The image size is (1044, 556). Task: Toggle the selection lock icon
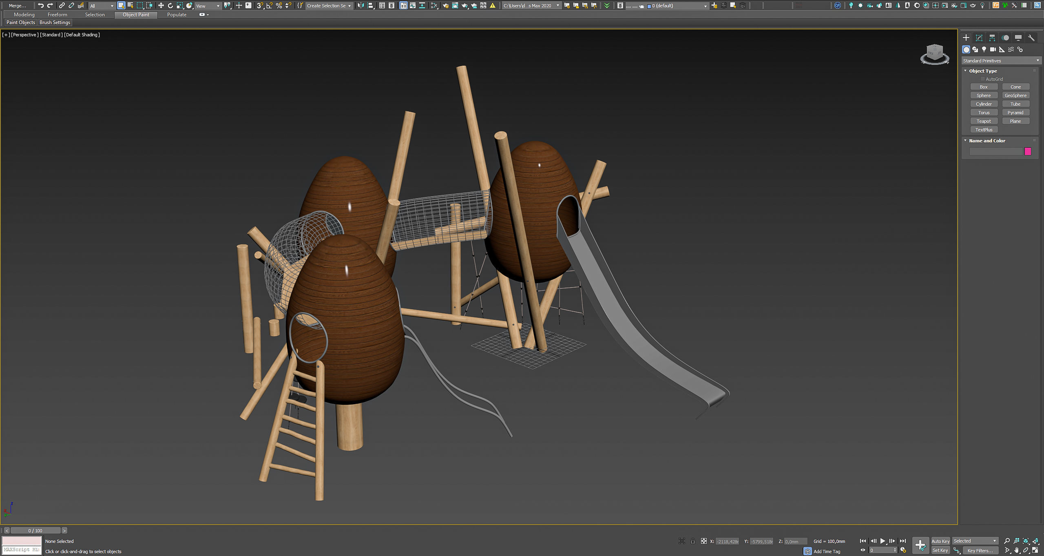pyautogui.click(x=692, y=541)
